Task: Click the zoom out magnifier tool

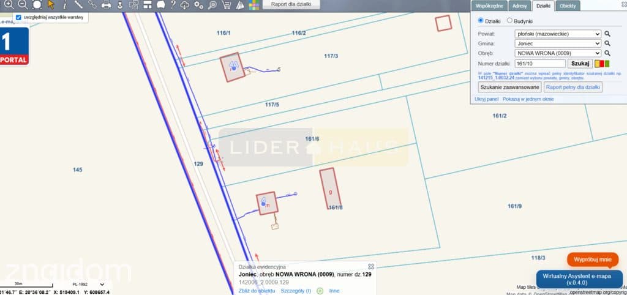Action: pos(23,4)
